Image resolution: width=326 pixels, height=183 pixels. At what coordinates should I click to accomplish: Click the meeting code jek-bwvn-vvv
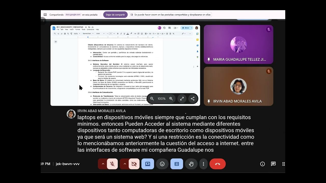coord(68,164)
